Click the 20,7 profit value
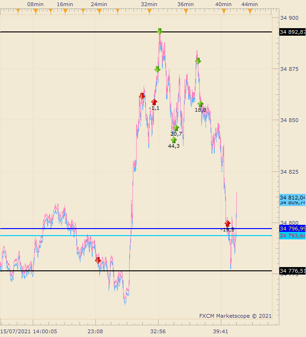The width and height of the screenshot is (306, 337). point(176,134)
